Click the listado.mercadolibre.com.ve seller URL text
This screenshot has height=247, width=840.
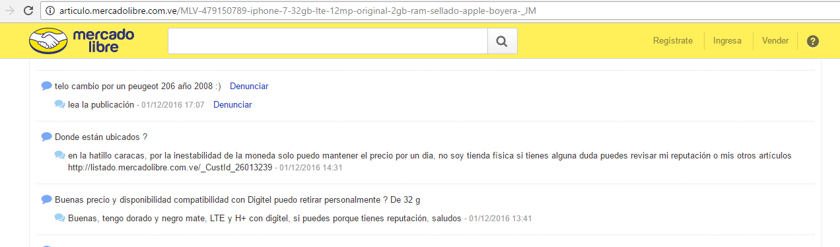pyautogui.click(x=170, y=168)
